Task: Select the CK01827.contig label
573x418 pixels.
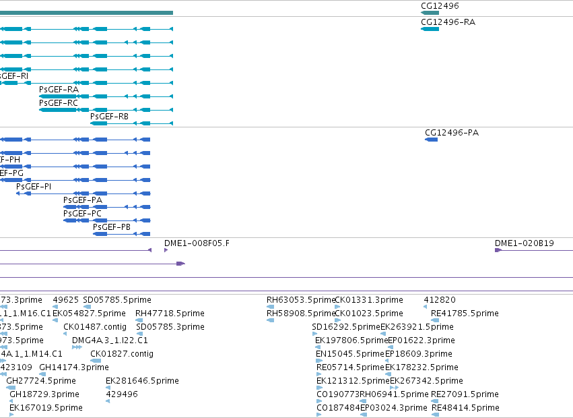Action: (x=122, y=353)
